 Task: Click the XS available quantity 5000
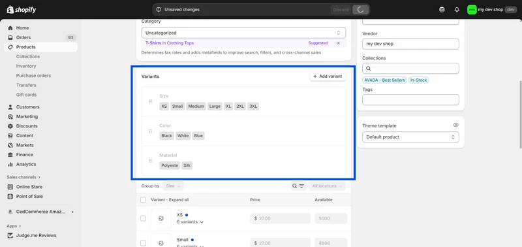331,218
